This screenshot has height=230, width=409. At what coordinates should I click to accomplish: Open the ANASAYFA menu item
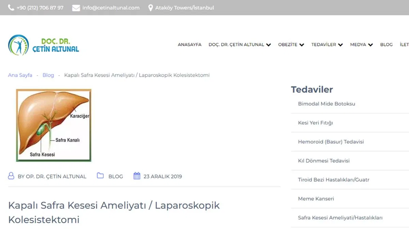tap(190, 45)
